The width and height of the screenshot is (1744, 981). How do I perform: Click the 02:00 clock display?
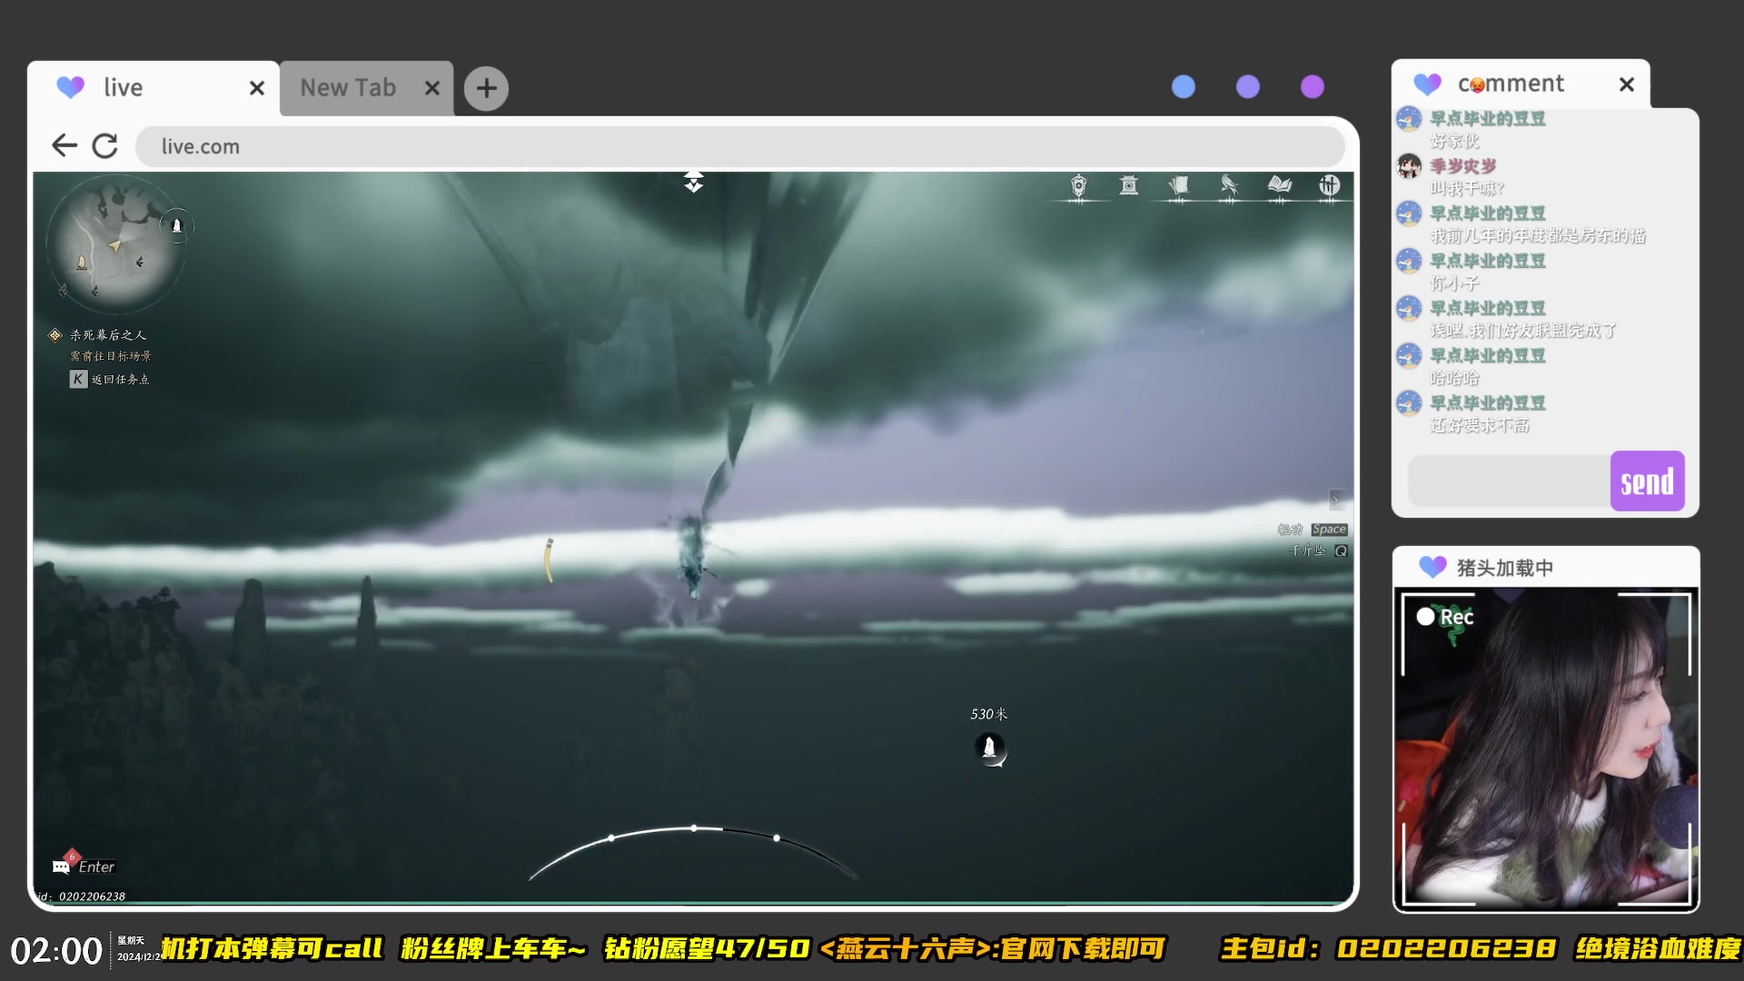click(x=56, y=951)
